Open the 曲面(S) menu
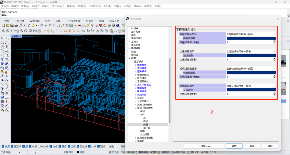The height and width of the screenshot is (155, 290). [45, 6]
